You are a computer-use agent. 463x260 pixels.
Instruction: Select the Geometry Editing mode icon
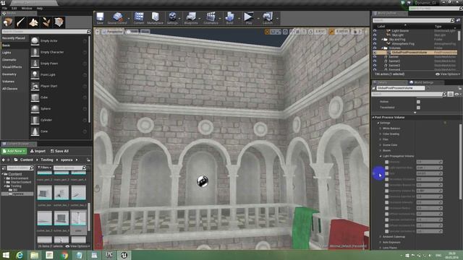point(59,22)
